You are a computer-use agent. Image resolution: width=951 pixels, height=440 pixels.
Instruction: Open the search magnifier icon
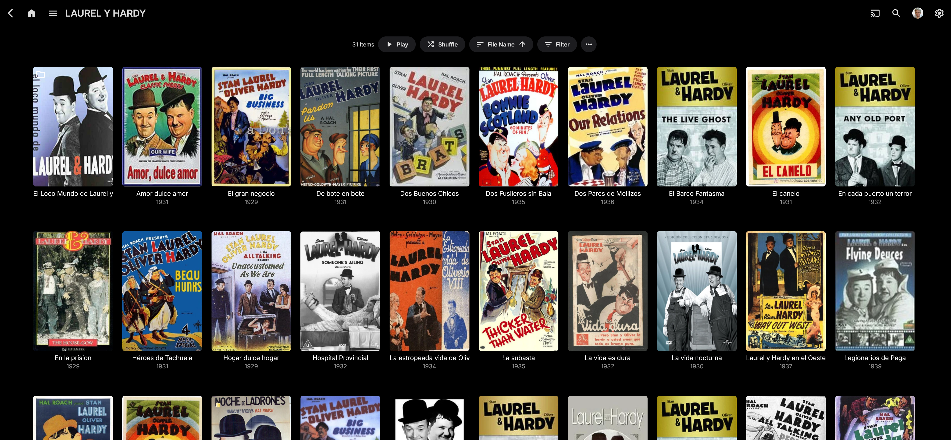(896, 13)
